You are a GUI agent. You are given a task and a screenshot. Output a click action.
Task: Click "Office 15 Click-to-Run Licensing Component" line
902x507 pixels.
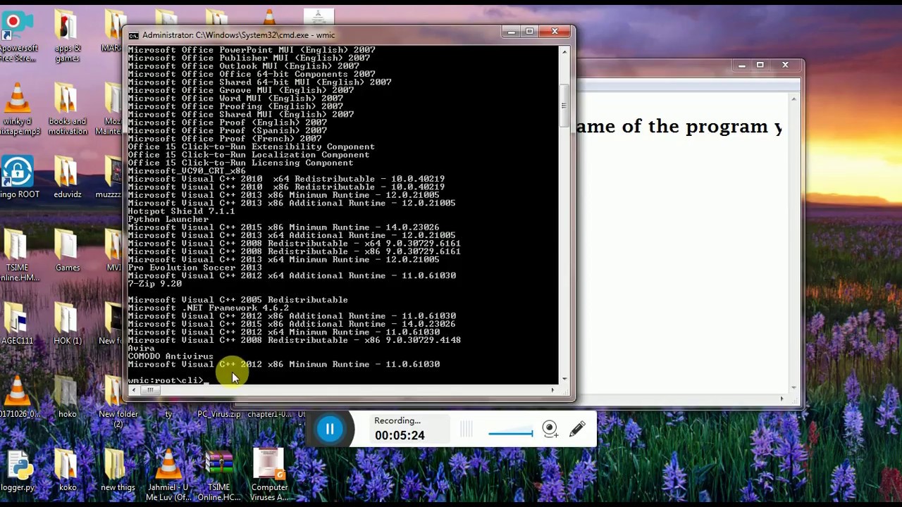point(240,163)
